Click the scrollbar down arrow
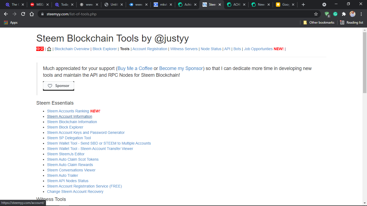The image size is (367, 206). pyautogui.click(x=365, y=204)
